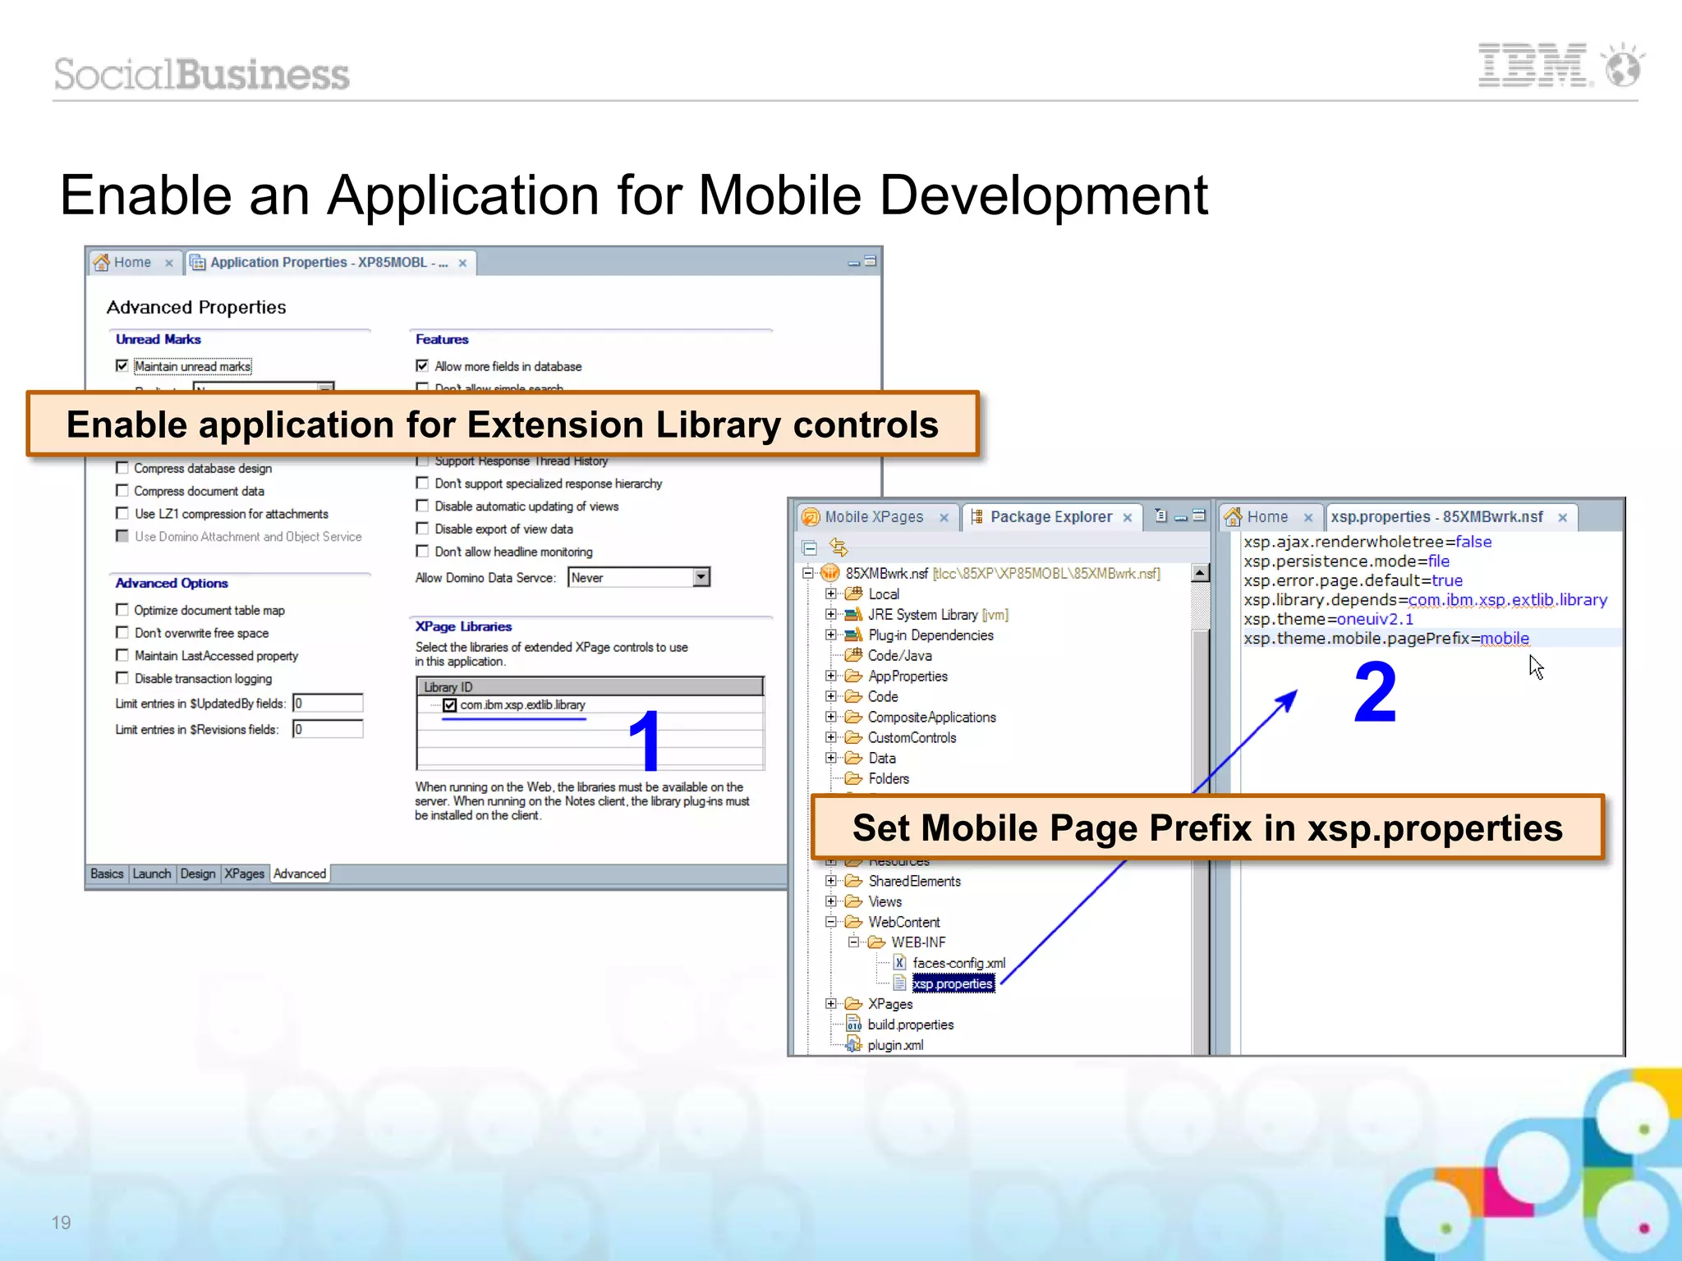Expand the AppProperties folder
The width and height of the screenshot is (1682, 1261).
click(830, 676)
